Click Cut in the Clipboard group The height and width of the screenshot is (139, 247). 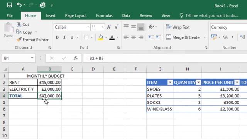23,24
